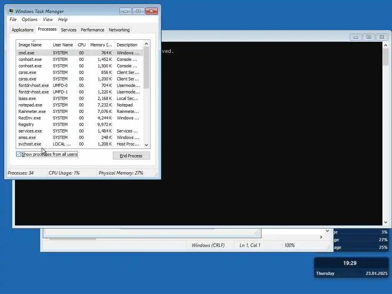
Task: Click process list scroll up arrow
Action: (147, 44)
